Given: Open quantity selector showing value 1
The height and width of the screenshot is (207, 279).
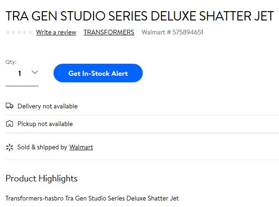Looking at the screenshot, I should (22, 73).
